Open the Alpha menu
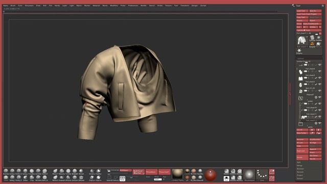Image resolution: width=327 pixels, height=184 pixels. click(x=6, y=6)
